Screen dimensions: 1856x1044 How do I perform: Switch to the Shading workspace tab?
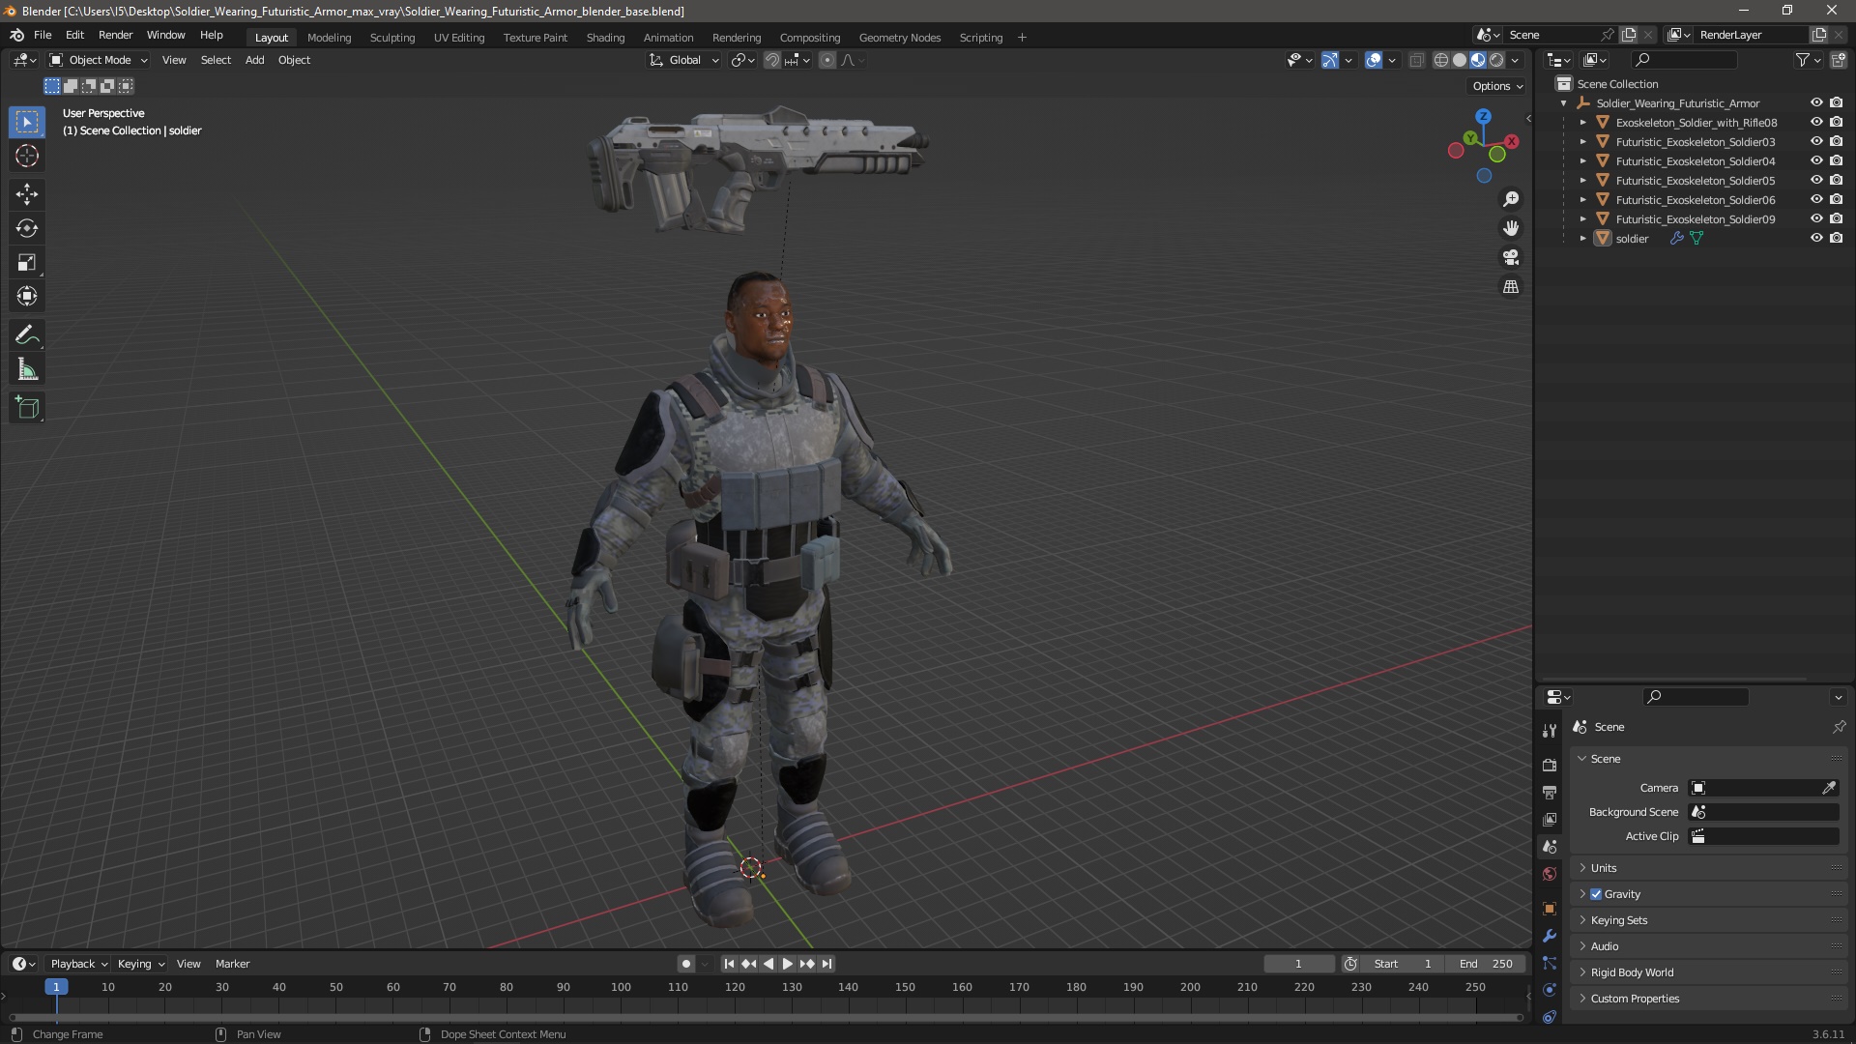pyautogui.click(x=605, y=38)
